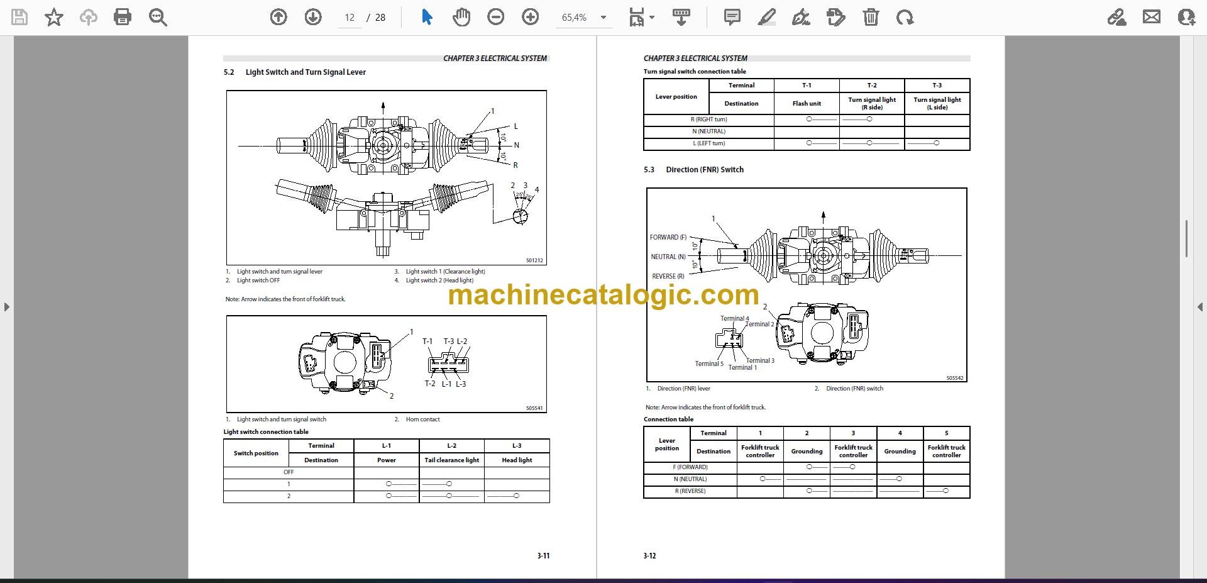Expand the right tools pane arrow

coord(1200,307)
